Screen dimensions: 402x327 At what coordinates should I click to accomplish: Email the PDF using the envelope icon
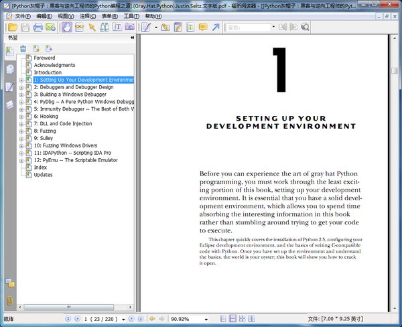pyautogui.click(x=50, y=27)
